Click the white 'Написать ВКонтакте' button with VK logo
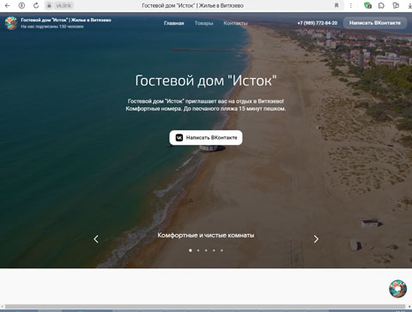Screen dimensions: 412x312 206,138
